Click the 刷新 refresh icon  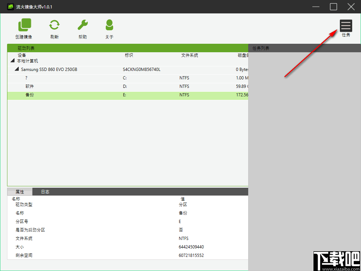pyautogui.click(x=54, y=25)
